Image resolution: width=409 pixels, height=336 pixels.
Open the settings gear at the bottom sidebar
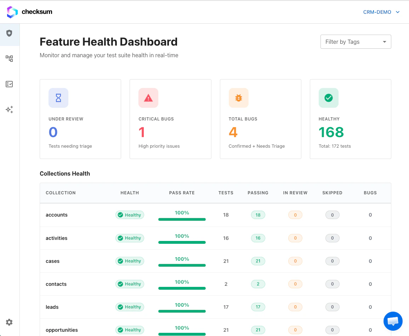coord(9,322)
